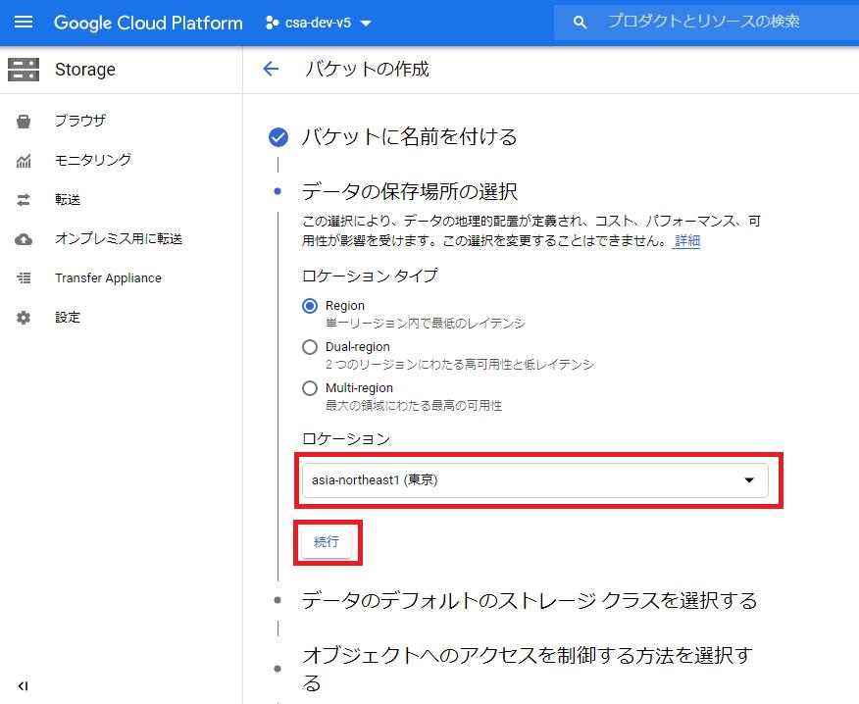The width and height of the screenshot is (859, 704).
Task: Open the navigation hamburger menu
Action: pos(24,23)
